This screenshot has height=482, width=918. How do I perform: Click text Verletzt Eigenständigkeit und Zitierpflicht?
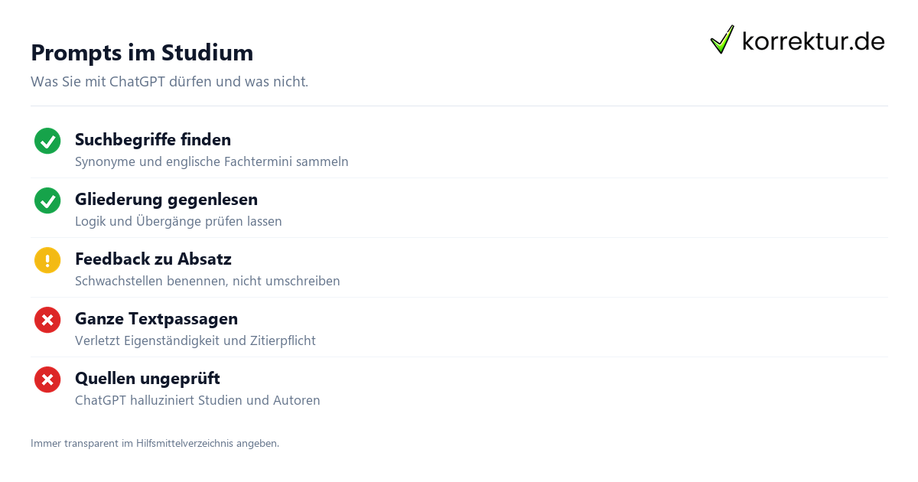pos(195,341)
